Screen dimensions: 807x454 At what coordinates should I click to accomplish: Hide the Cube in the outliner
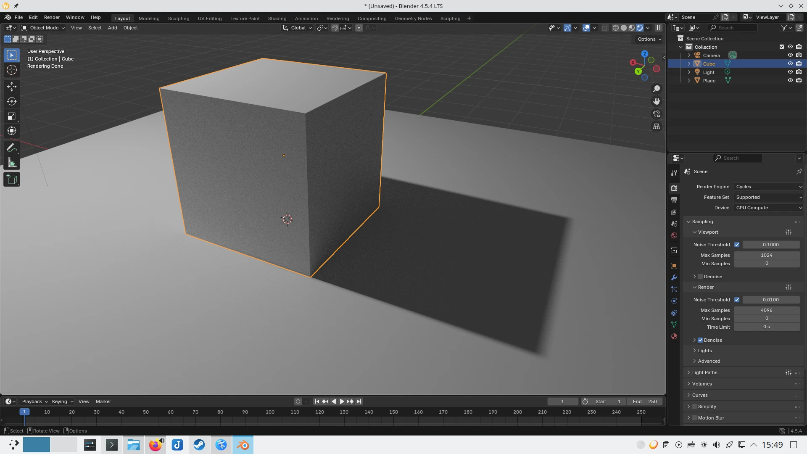coord(790,64)
